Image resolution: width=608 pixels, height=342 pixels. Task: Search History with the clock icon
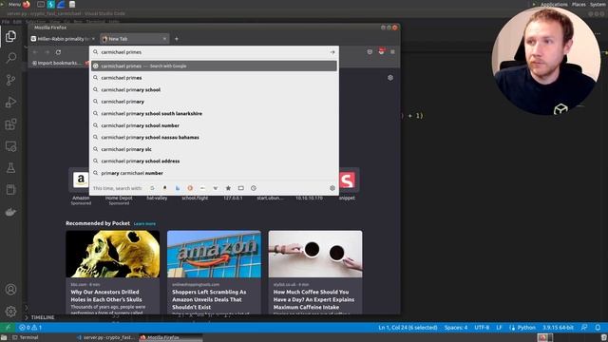254,188
